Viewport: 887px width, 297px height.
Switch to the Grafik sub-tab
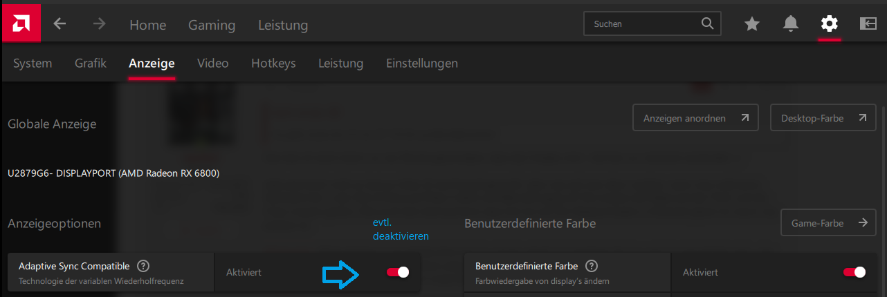pyautogui.click(x=91, y=64)
